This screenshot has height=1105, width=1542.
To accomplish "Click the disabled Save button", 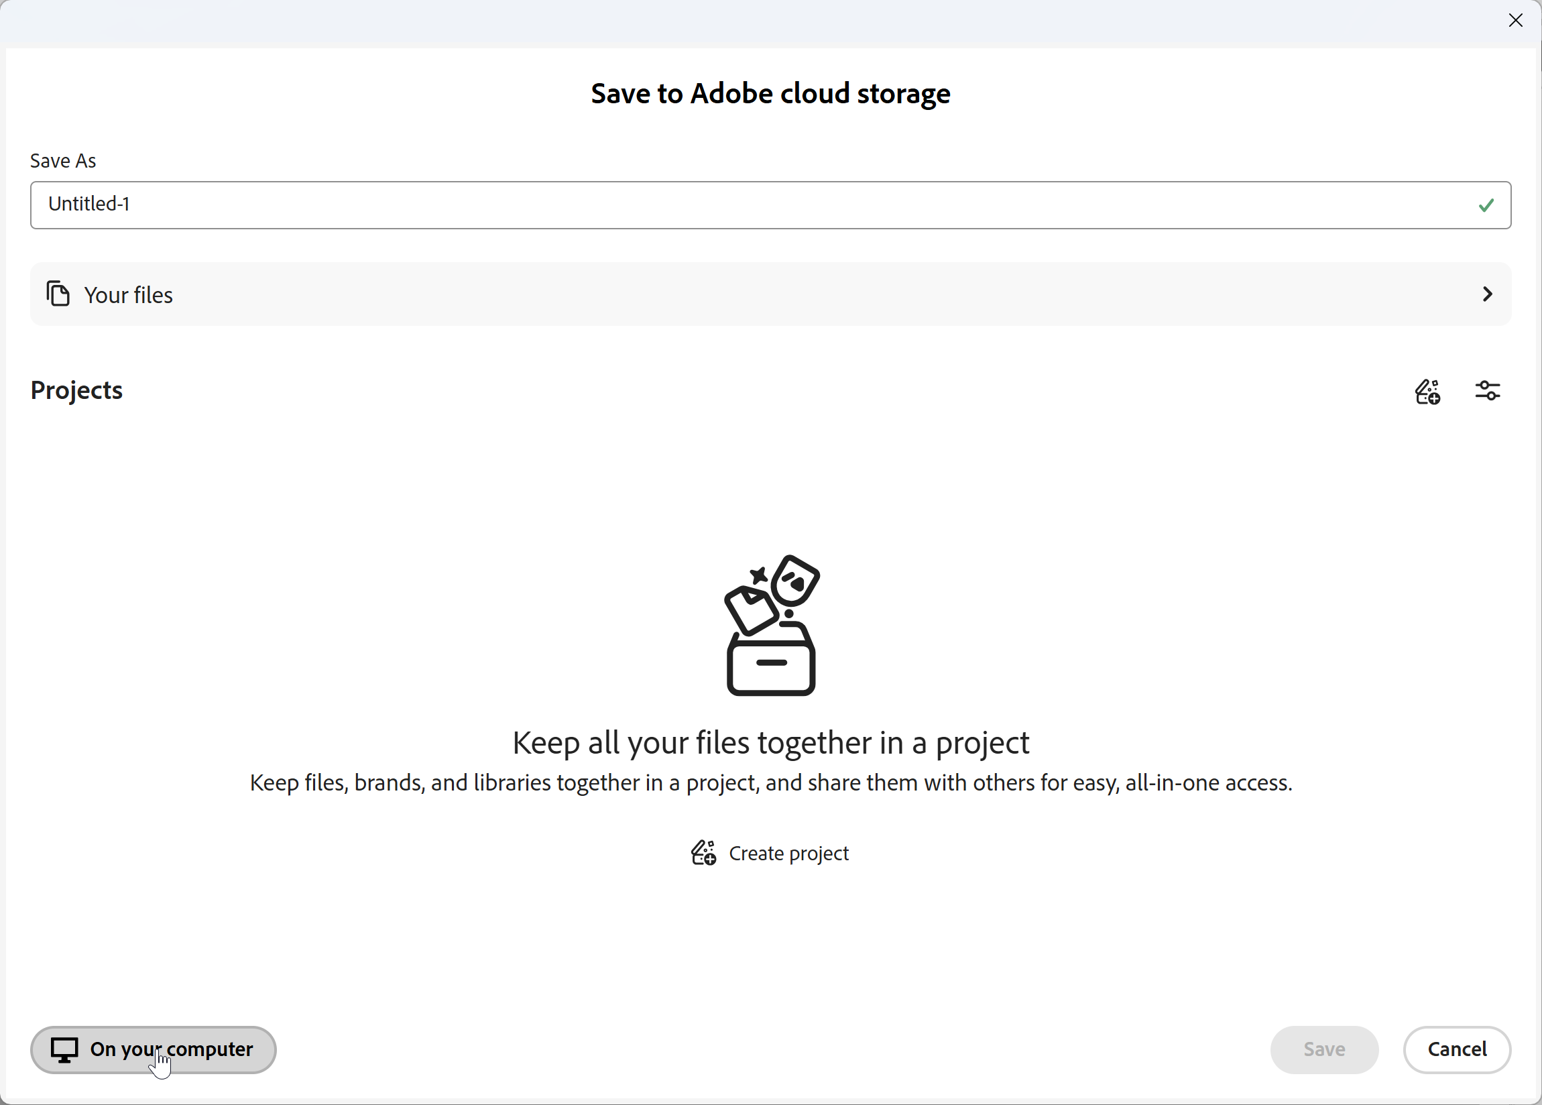I will click(x=1323, y=1049).
